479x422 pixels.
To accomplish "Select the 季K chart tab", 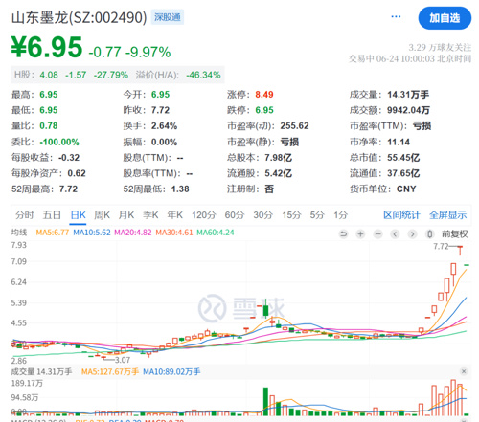I will pyautogui.click(x=150, y=215).
